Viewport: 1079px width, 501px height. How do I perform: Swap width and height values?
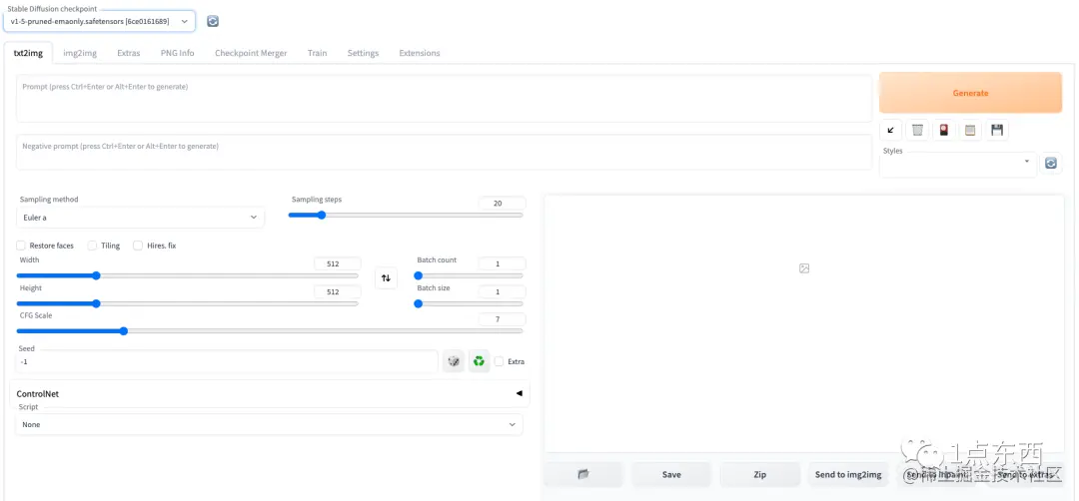click(x=386, y=277)
